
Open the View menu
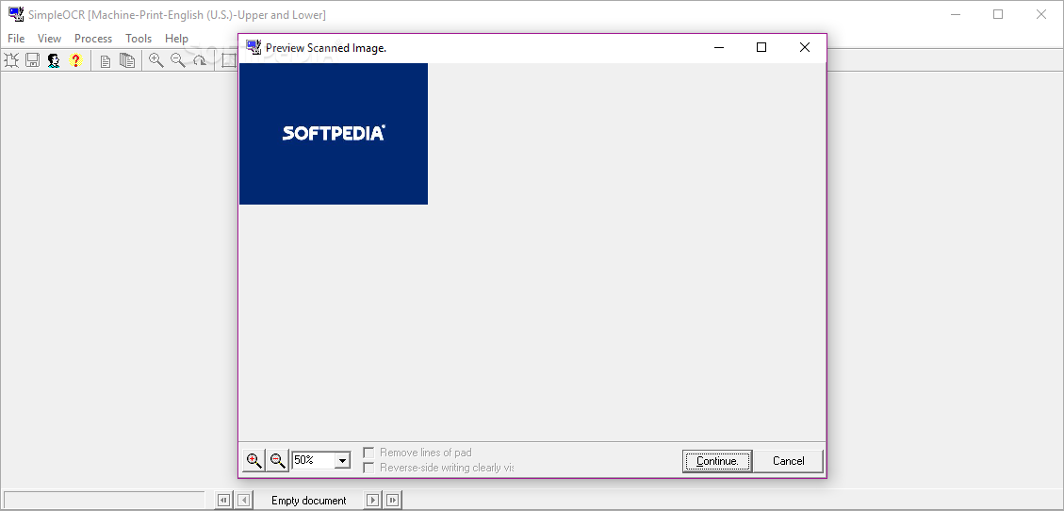[x=50, y=38]
